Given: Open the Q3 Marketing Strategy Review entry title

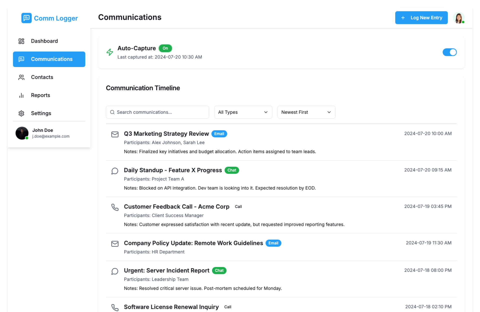Looking at the screenshot, I should tap(166, 134).
